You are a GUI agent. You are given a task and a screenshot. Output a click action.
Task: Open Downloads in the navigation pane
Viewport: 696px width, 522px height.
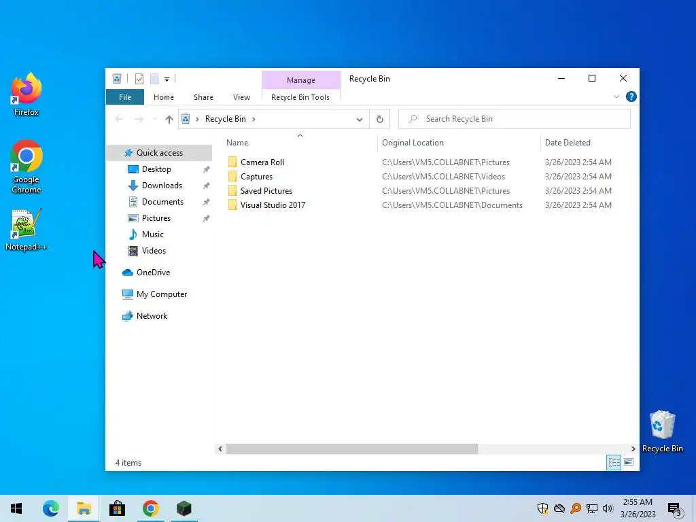[x=162, y=186]
